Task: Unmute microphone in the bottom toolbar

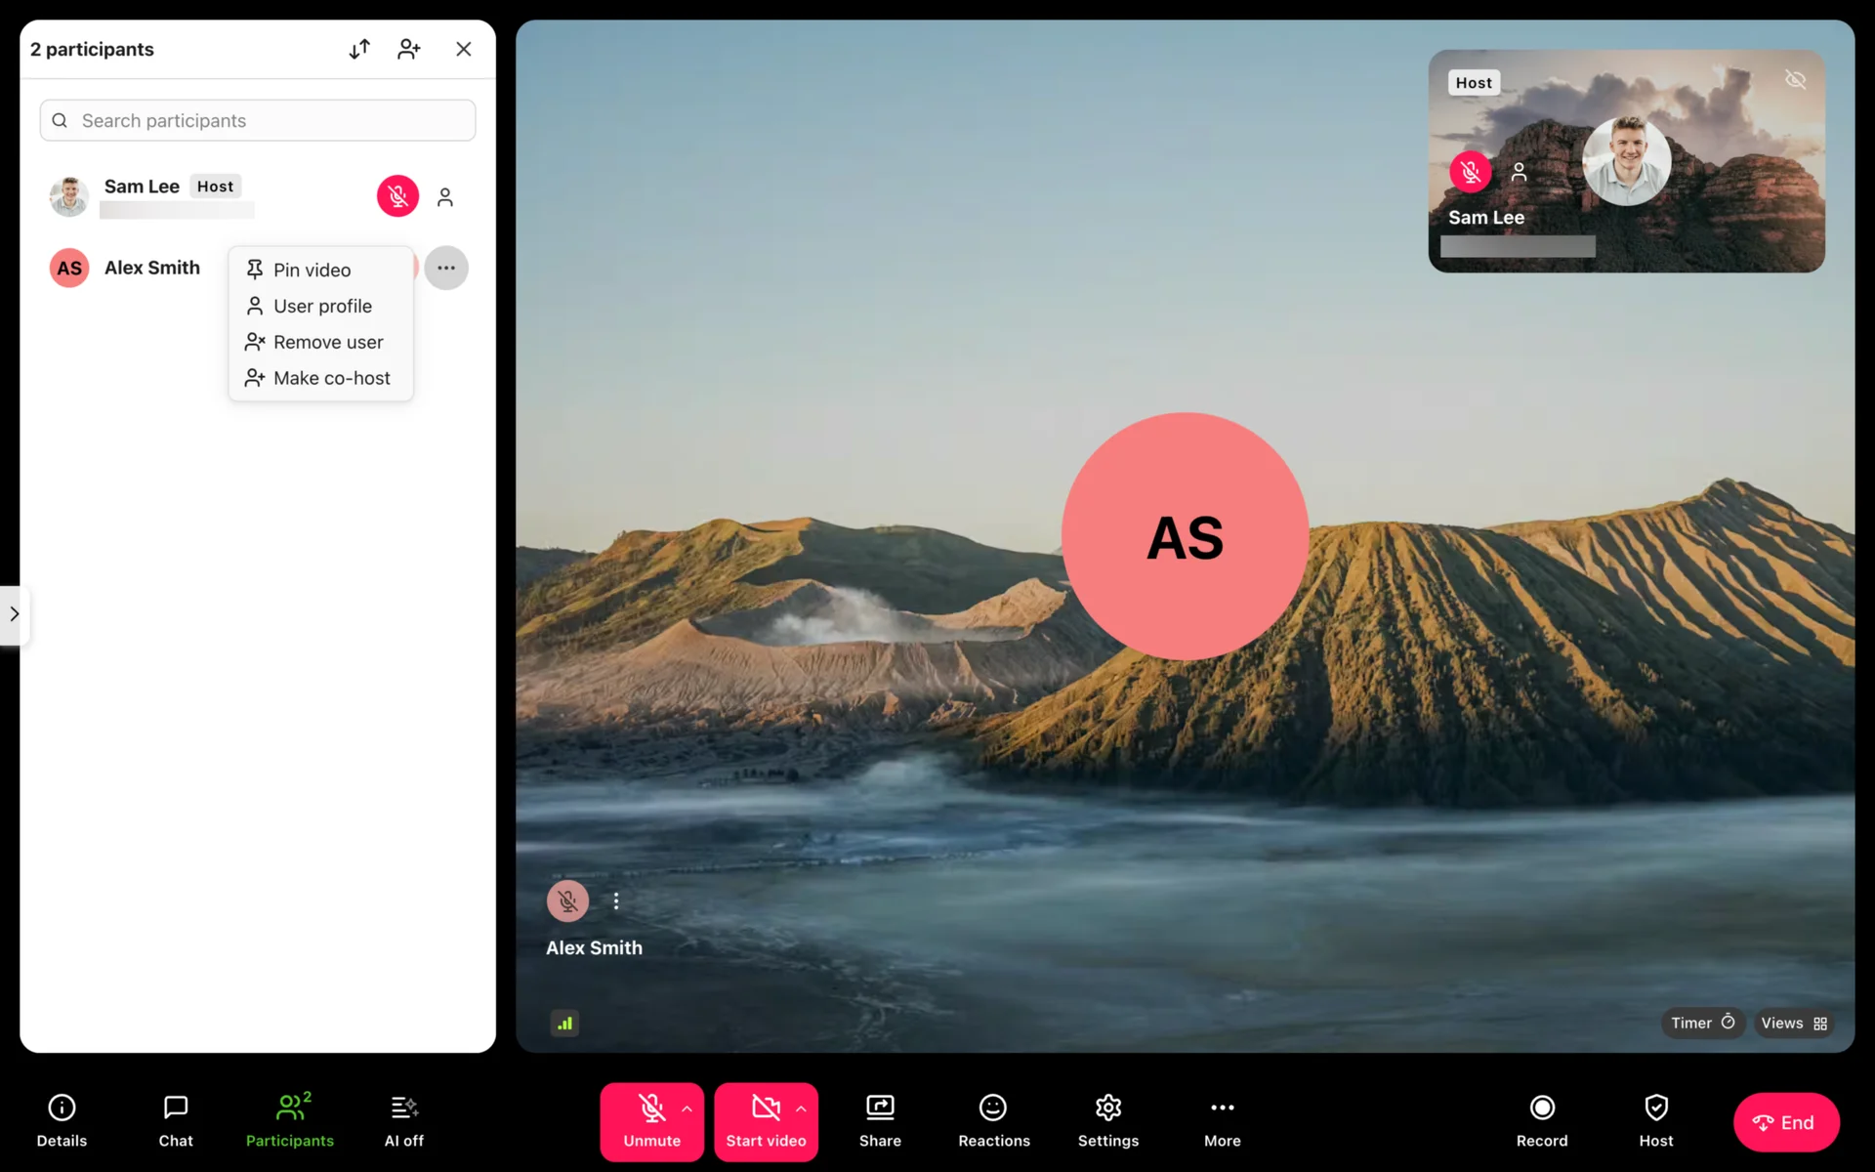Action: (650, 1120)
